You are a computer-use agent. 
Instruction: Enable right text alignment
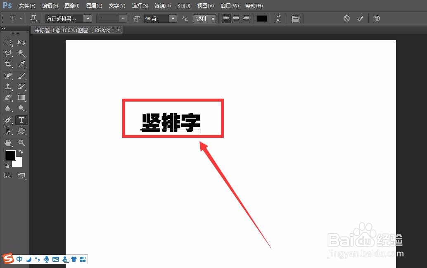(246, 19)
